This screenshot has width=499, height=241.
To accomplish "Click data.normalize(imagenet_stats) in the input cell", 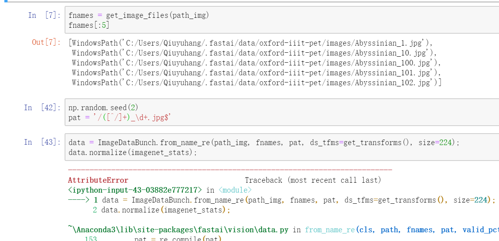I will click(132, 153).
